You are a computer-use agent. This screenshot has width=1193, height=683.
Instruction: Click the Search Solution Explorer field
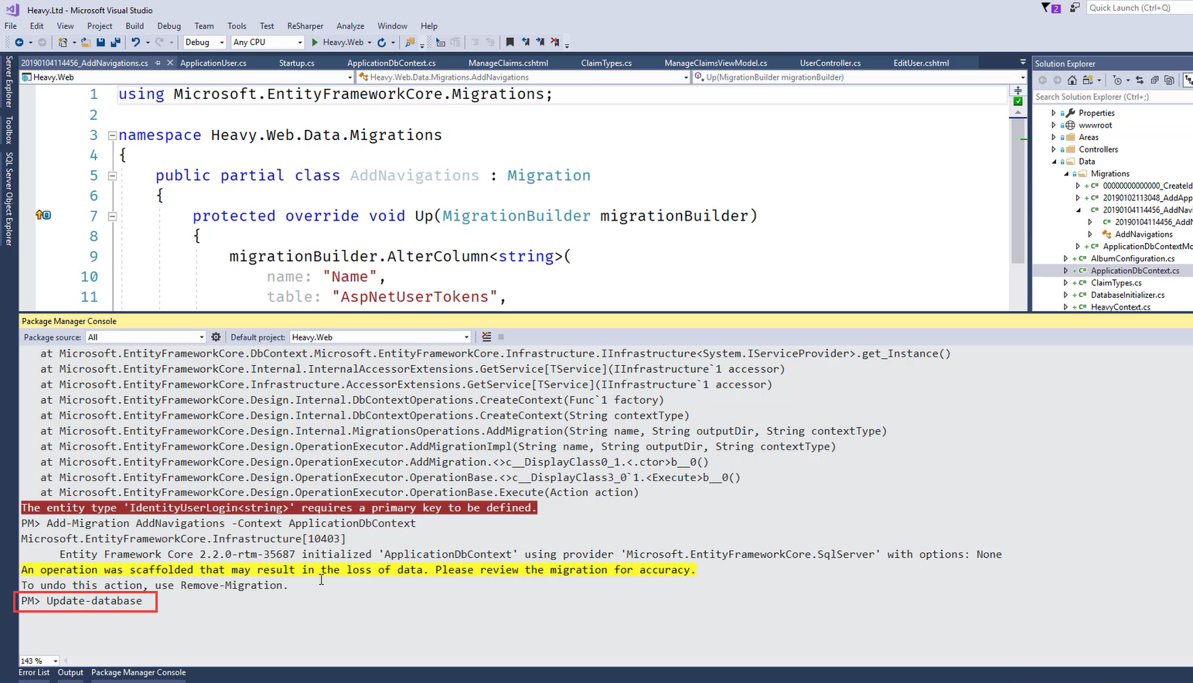pyautogui.click(x=1113, y=97)
